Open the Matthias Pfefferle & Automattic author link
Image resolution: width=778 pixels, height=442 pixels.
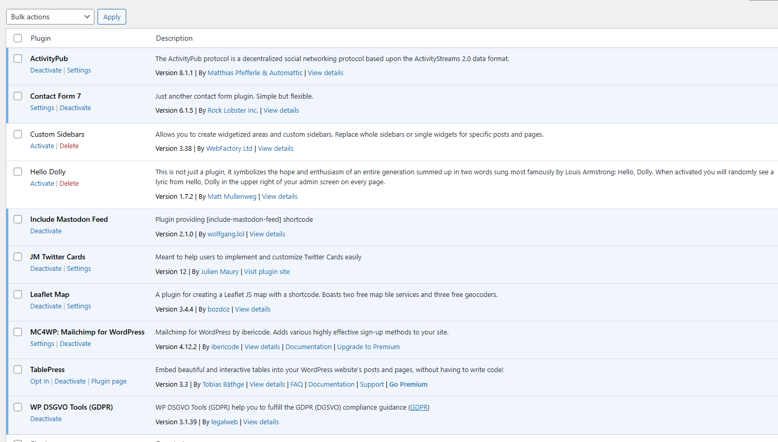click(255, 73)
